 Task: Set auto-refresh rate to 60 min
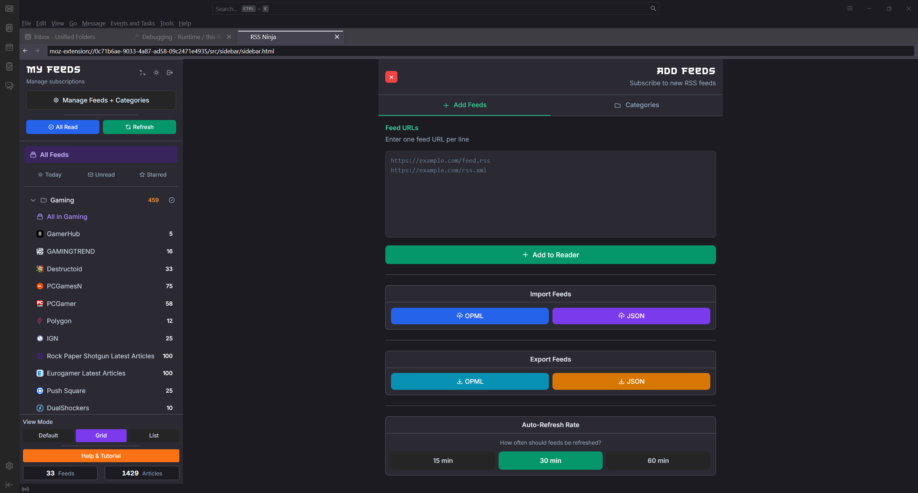(658, 460)
